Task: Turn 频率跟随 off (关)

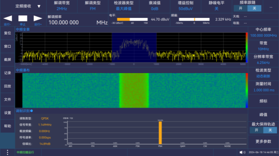Action: [254, 9]
